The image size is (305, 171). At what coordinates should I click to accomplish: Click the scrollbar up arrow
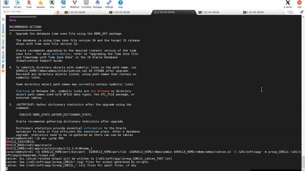pos(303,17)
